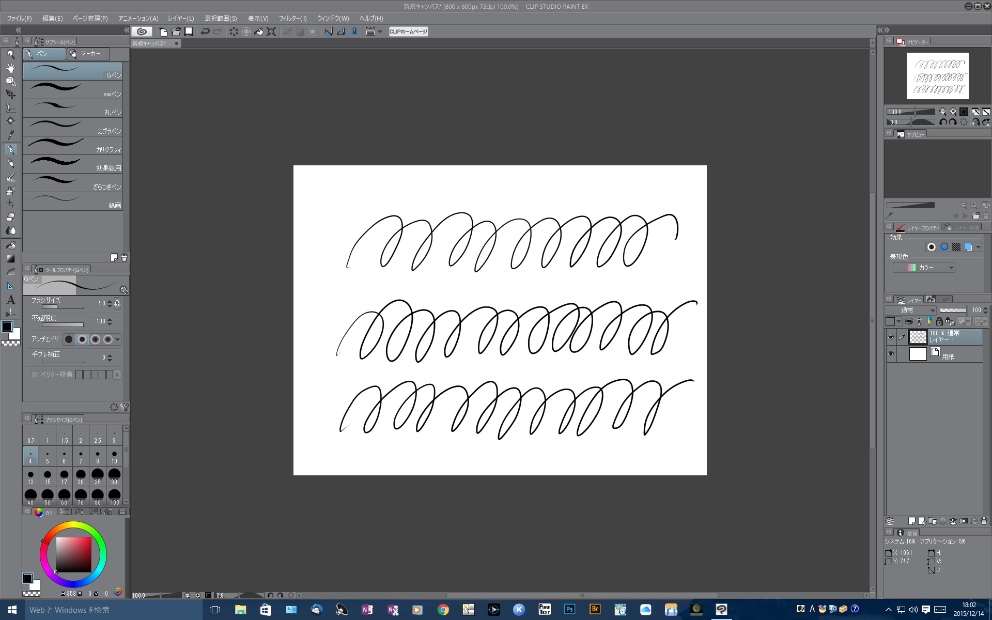Select the Fill bucket tool
992x620 pixels.
point(10,245)
